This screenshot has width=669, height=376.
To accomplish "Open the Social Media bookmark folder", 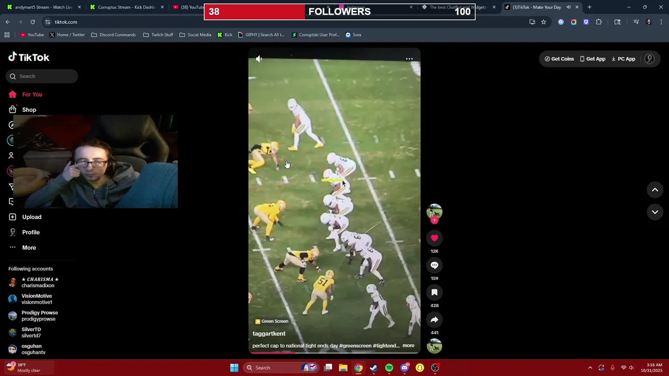I will [x=195, y=35].
